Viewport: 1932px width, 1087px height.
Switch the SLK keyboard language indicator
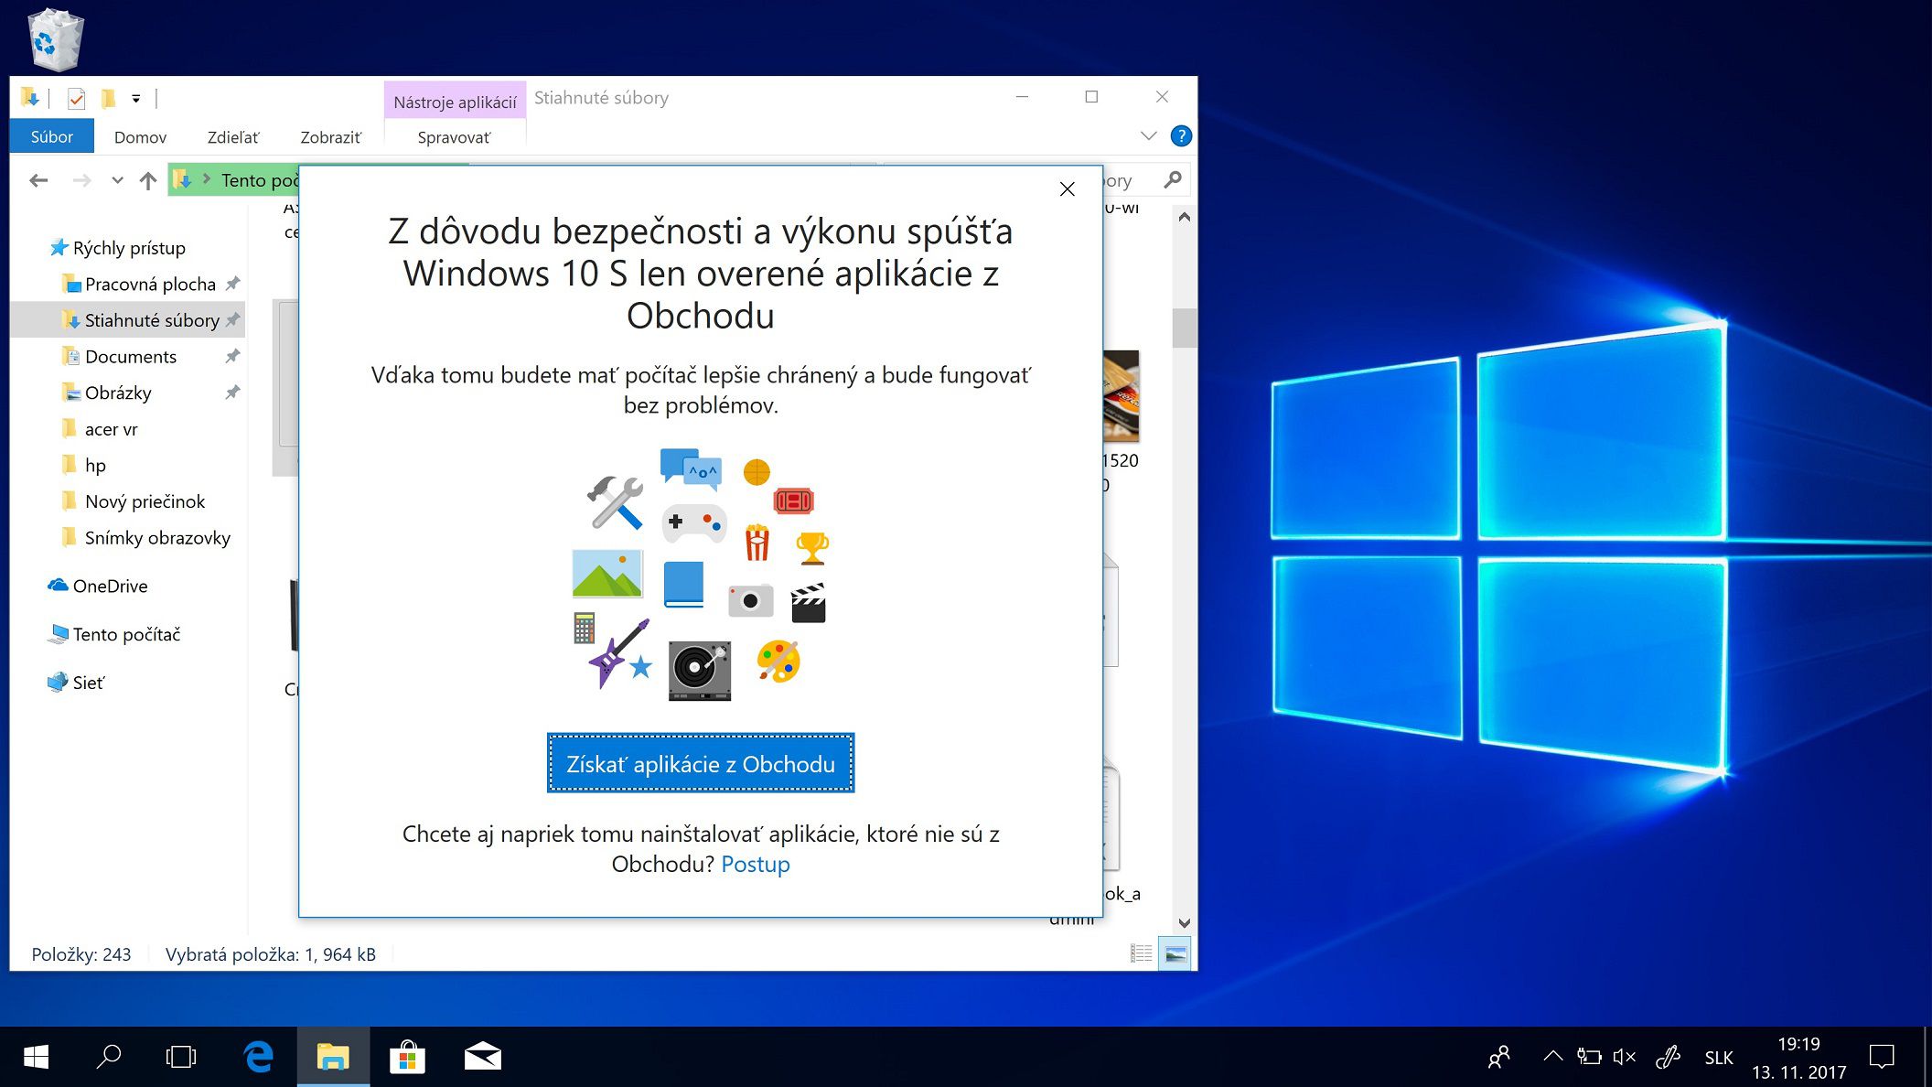pos(1718,1058)
